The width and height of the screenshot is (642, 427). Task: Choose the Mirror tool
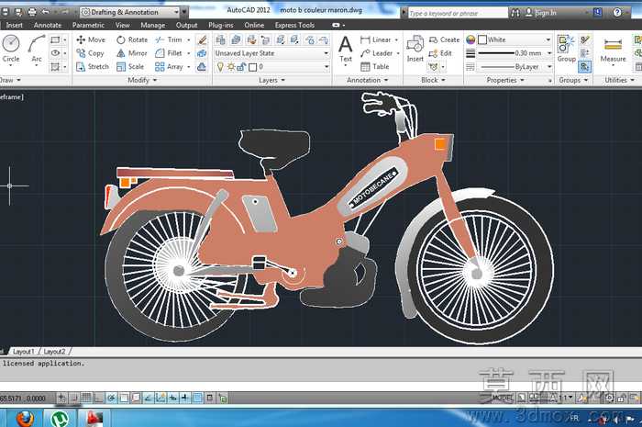131,53
